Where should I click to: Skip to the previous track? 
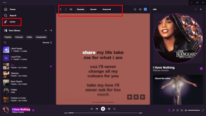[97, 109]
